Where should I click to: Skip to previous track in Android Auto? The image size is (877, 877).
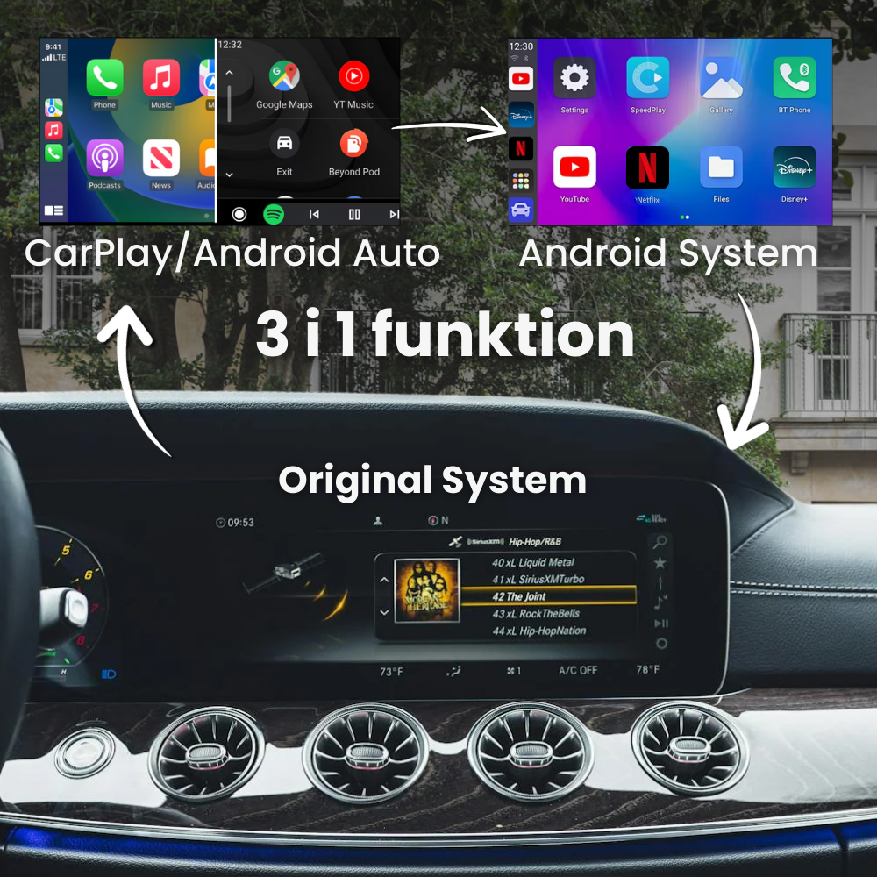[x=314, y=214]
